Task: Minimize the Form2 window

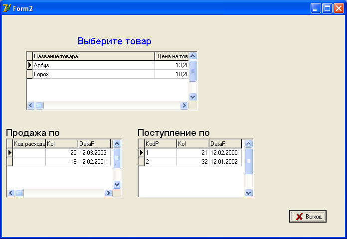Action: [316, 8]
